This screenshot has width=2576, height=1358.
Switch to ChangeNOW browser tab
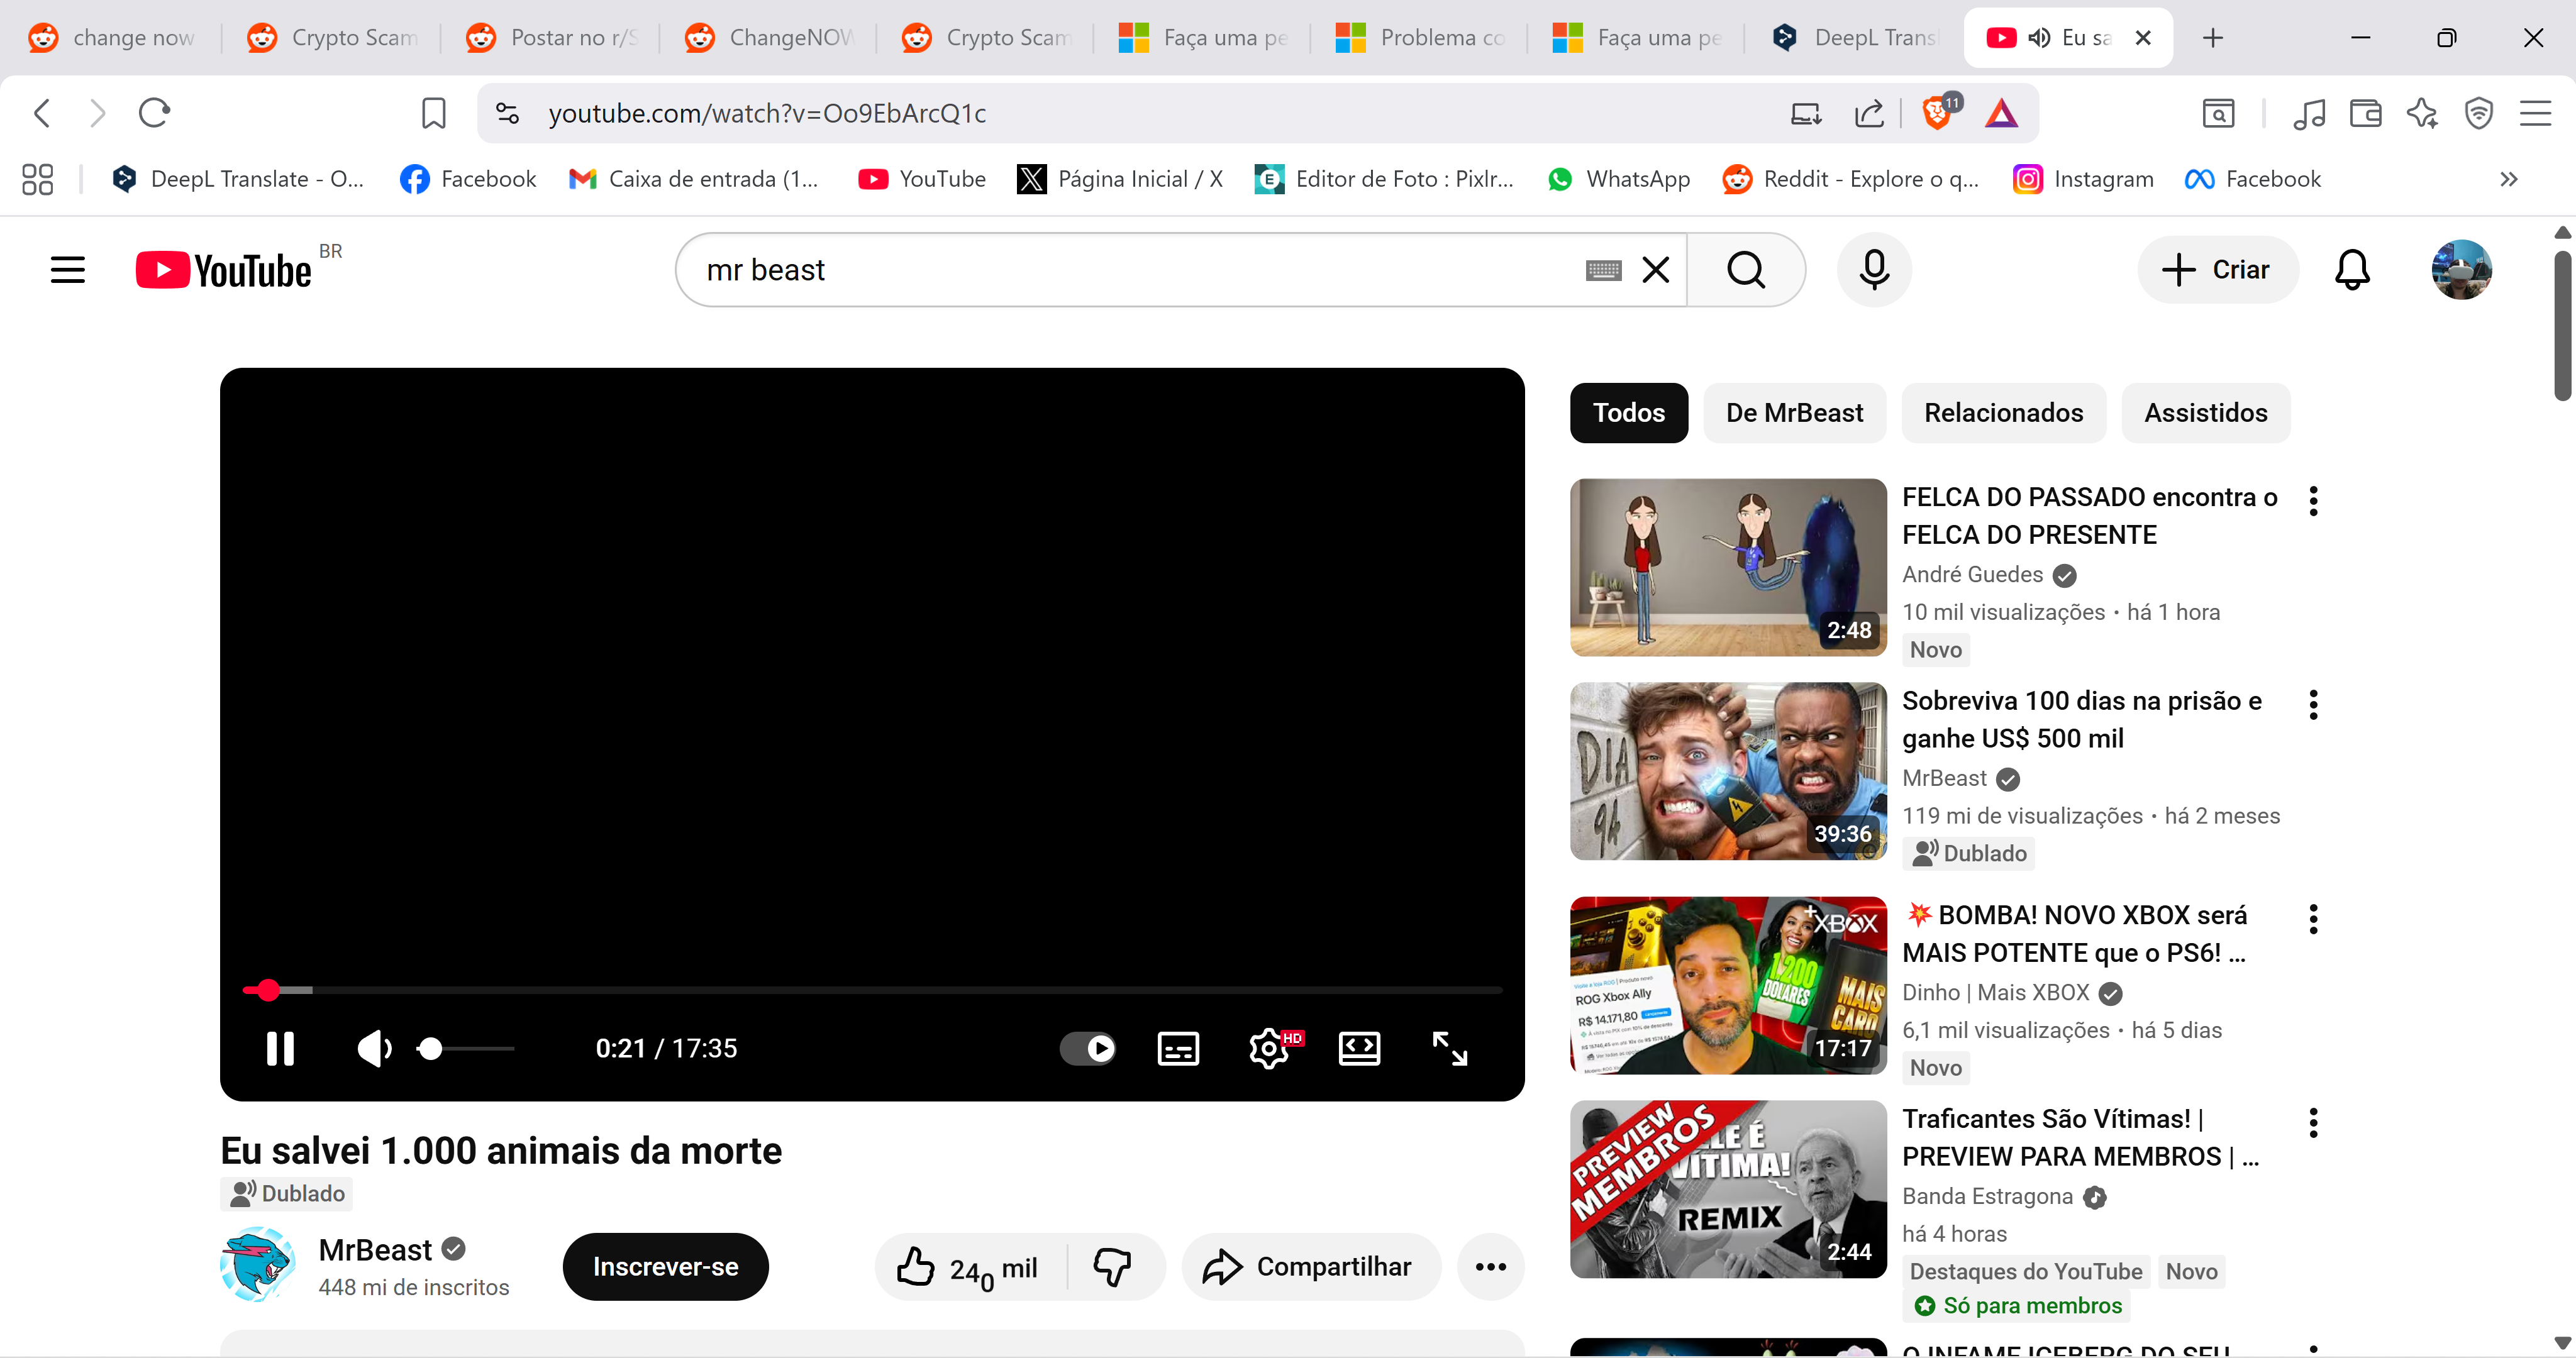click(x=770, y=38)
